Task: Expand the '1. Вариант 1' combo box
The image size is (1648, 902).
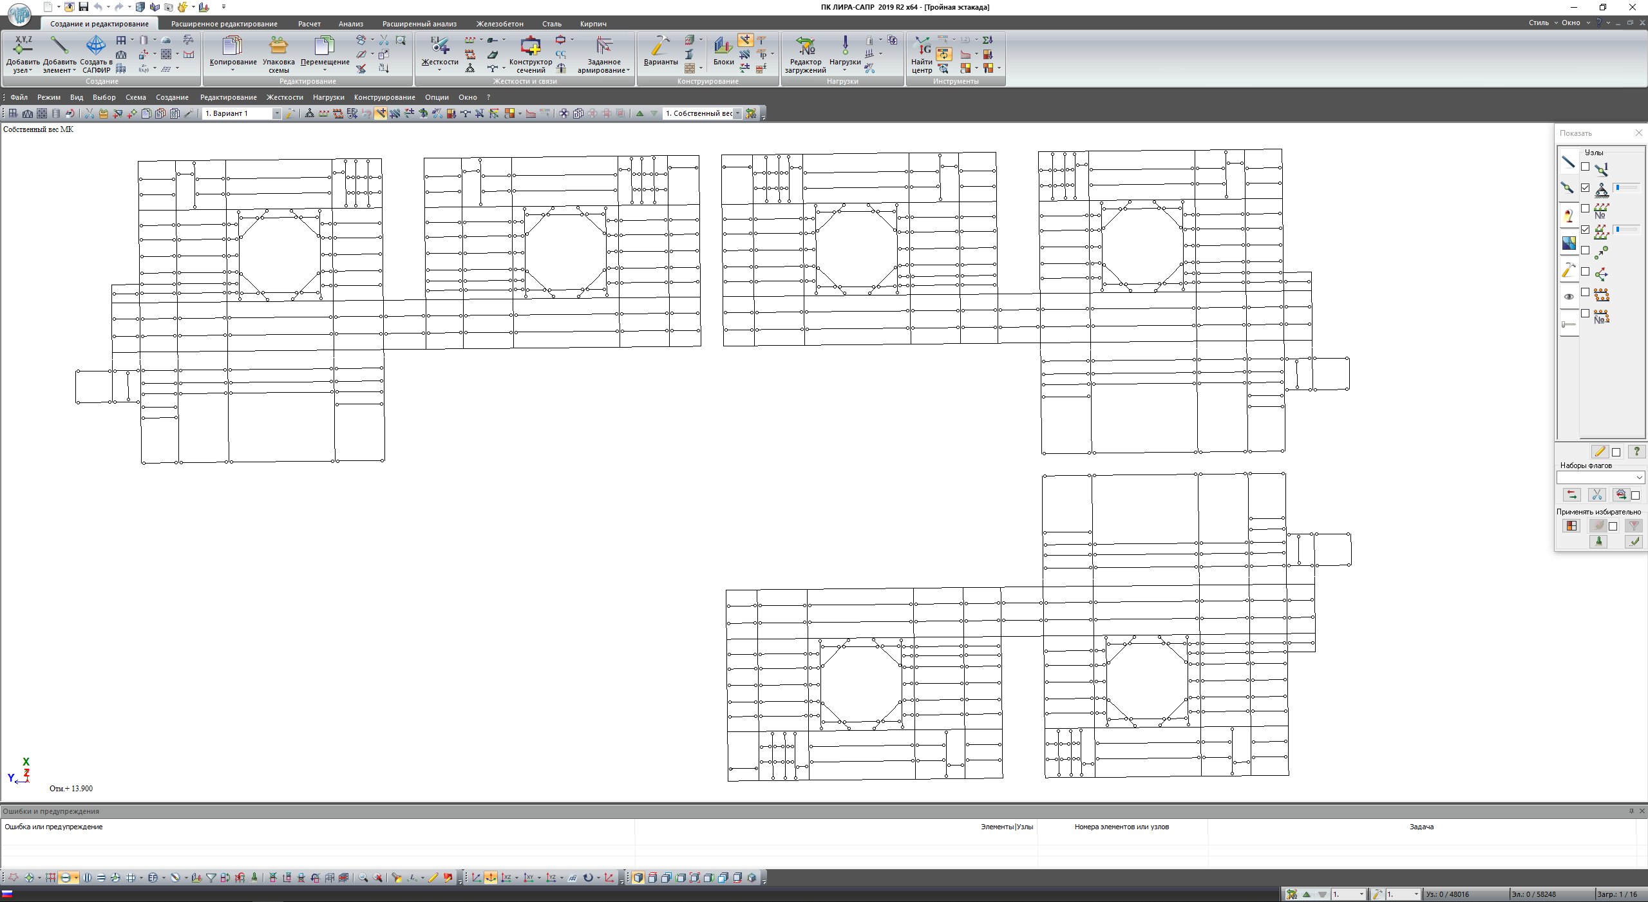Action: click(x=277, y=113)
